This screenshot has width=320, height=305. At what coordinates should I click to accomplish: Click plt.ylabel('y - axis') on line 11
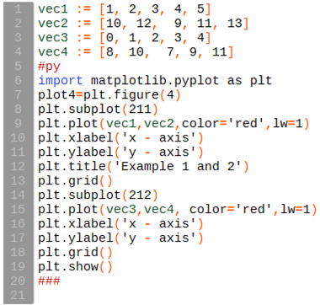click(x=121, y=152)
